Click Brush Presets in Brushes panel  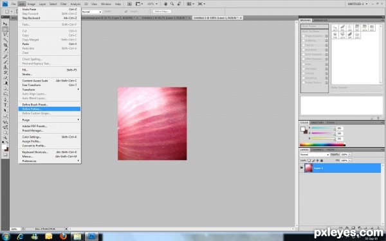[315, 26]
